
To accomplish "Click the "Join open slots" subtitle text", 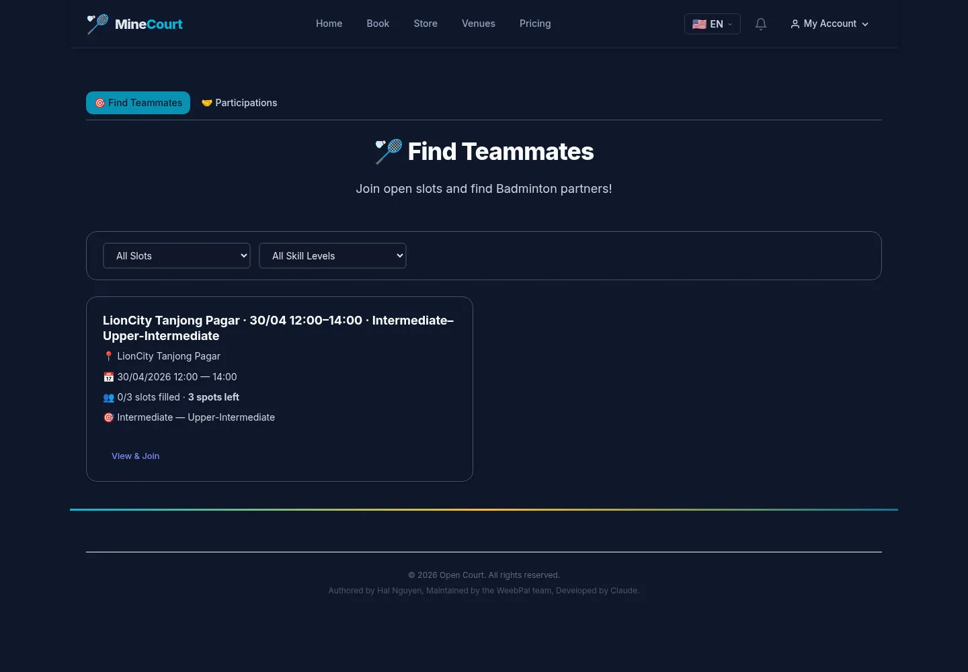I will [484, 189].
